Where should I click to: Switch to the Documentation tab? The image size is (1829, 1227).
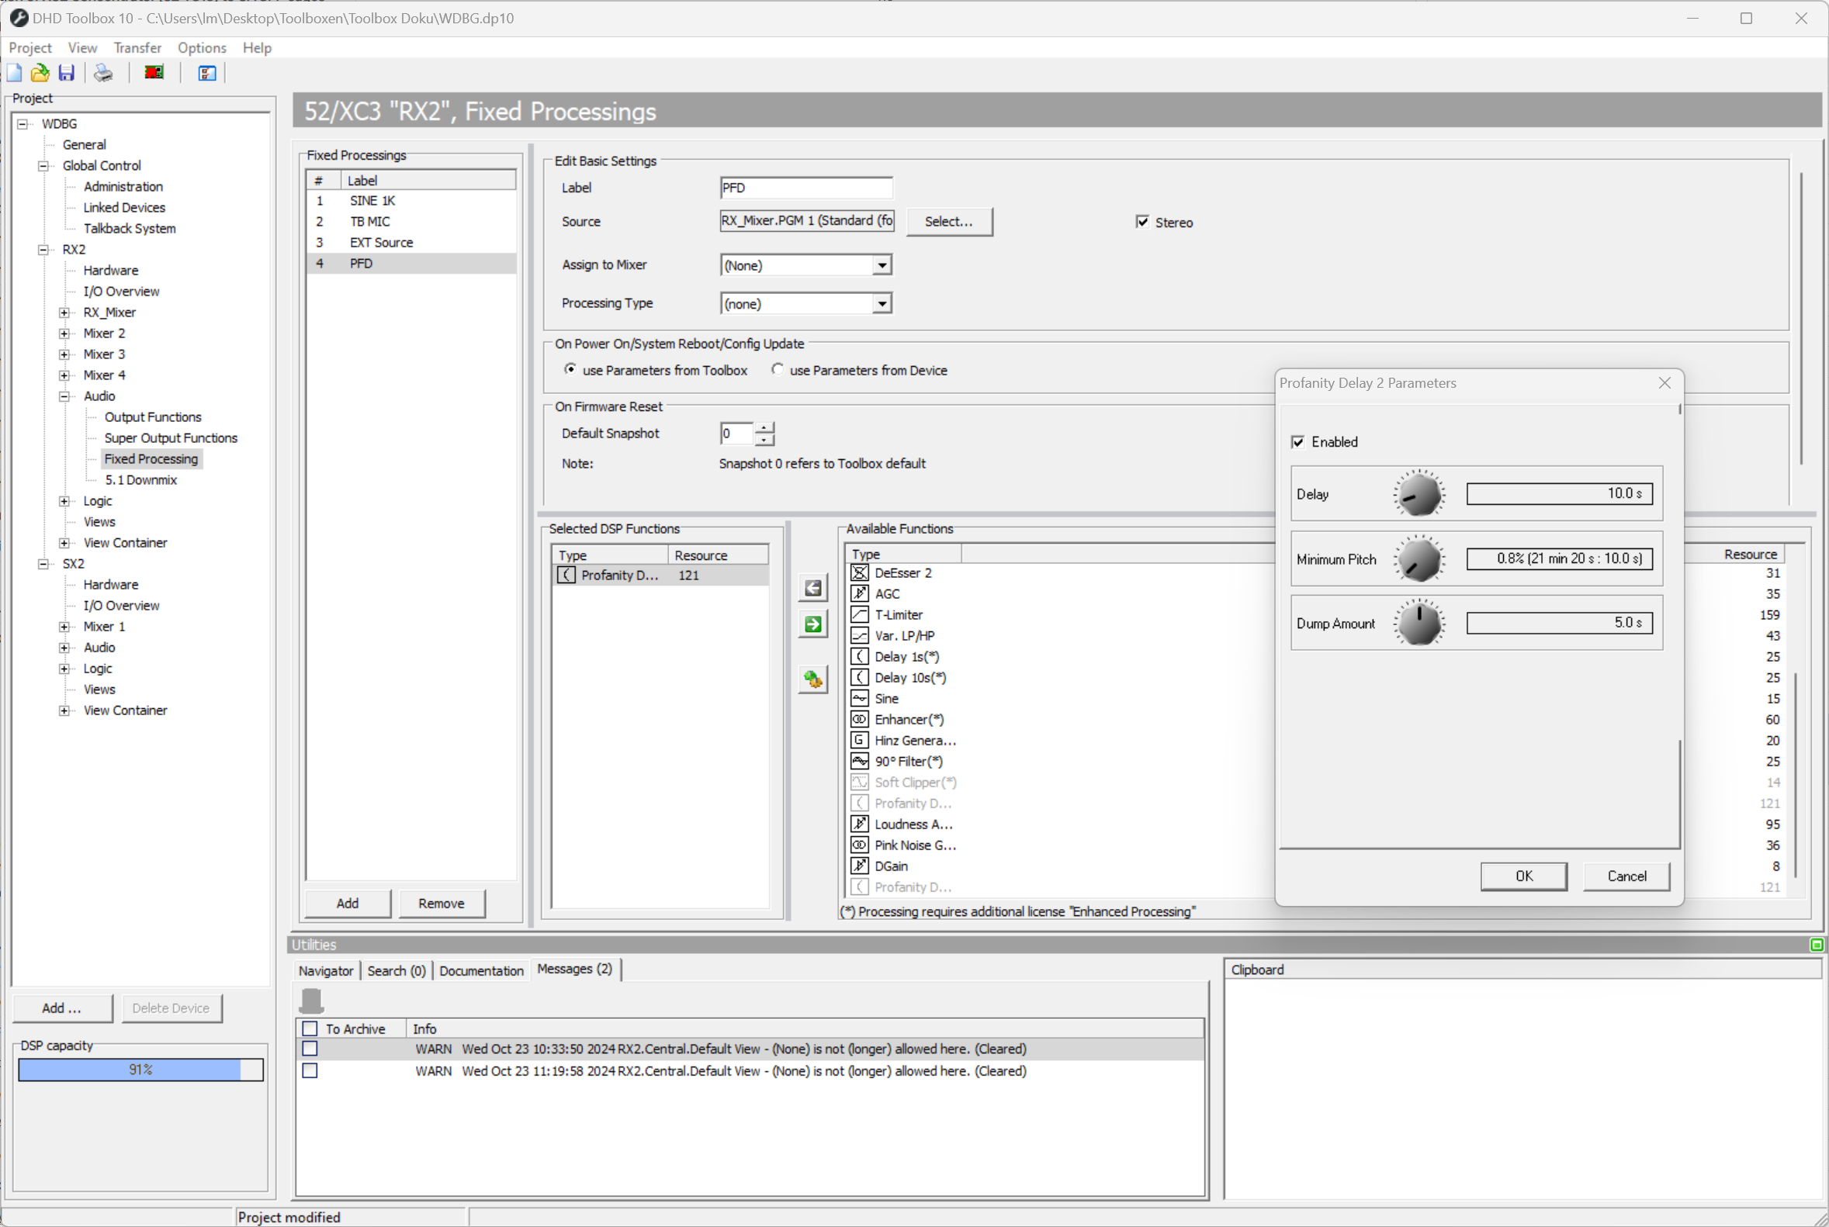pyautogui.click(x=481, y=970)
